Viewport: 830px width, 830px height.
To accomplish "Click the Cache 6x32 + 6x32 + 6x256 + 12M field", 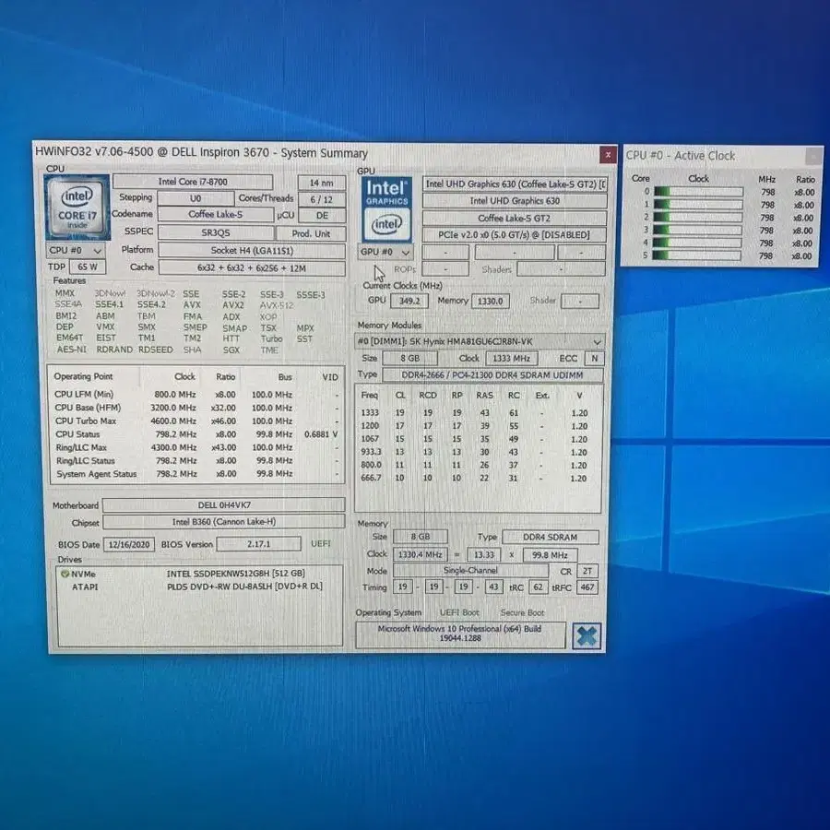I will 252,267.
